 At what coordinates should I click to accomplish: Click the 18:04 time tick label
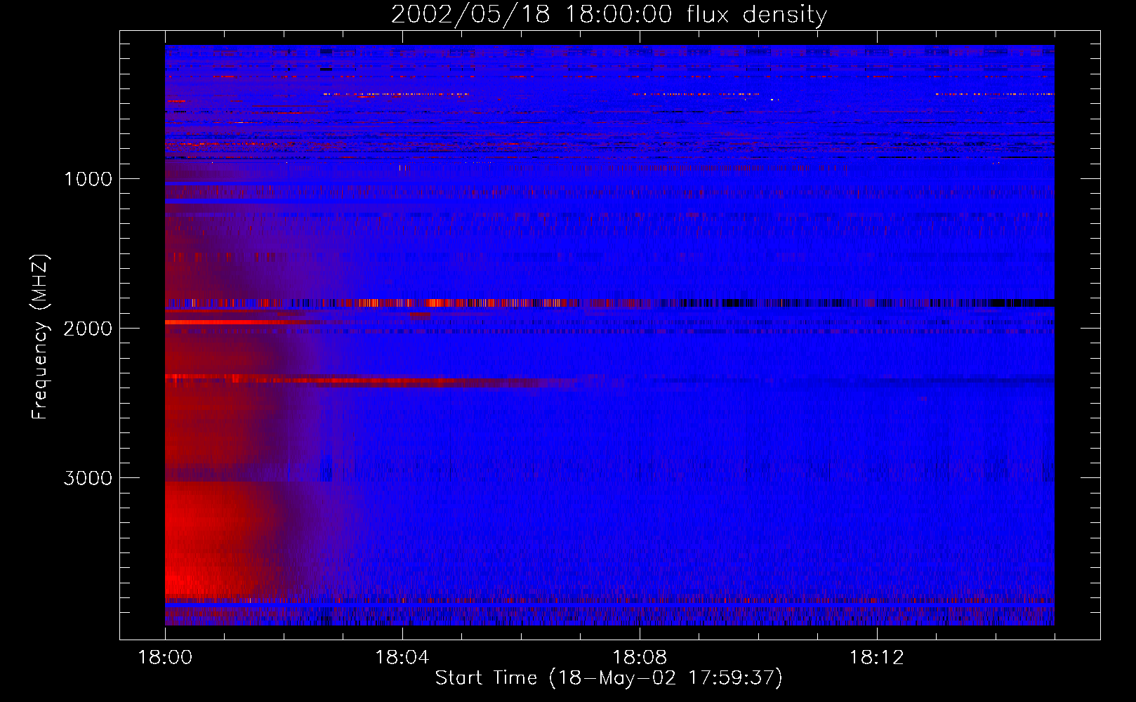402,658
